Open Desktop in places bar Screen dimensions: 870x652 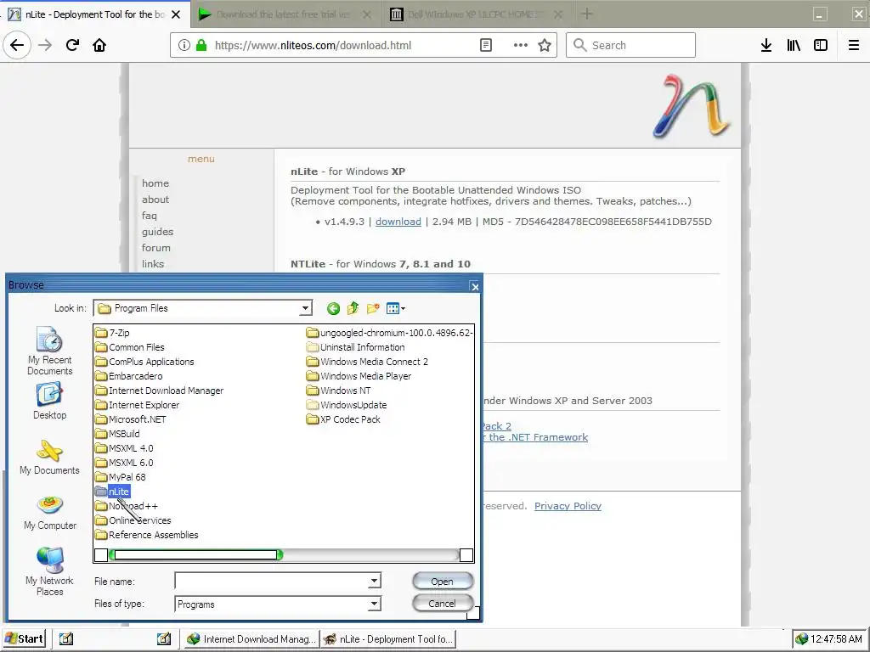[49, 402]
